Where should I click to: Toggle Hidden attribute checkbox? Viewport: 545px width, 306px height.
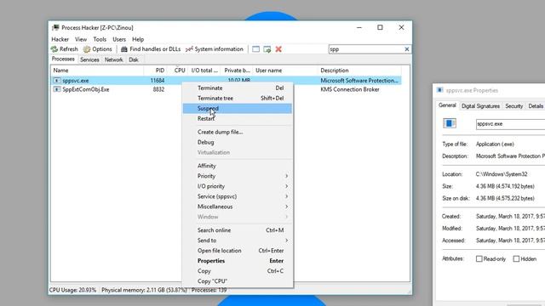516,258
